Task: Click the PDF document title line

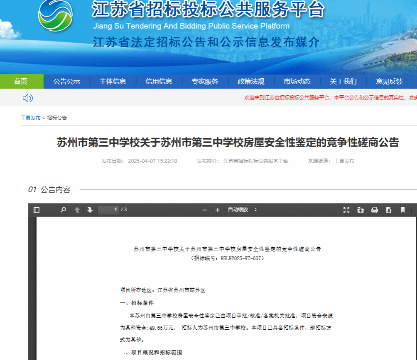Action: 227,249
